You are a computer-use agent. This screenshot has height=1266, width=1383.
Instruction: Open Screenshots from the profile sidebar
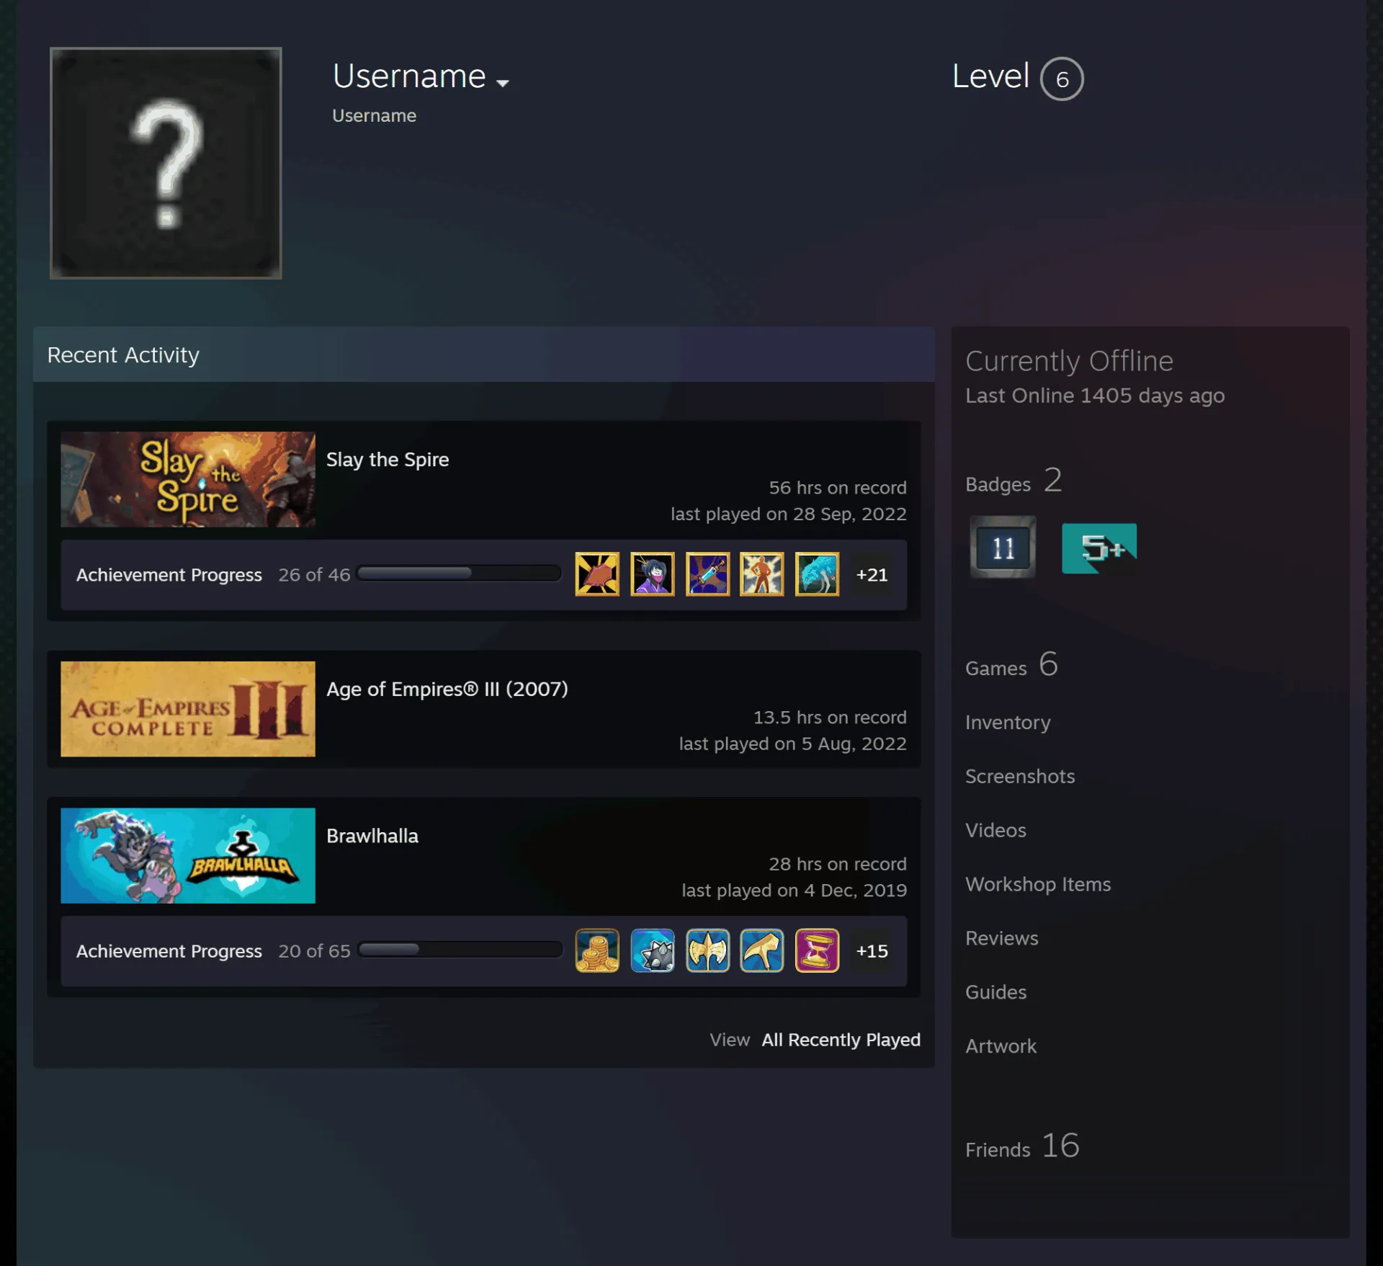(1020, 777)
